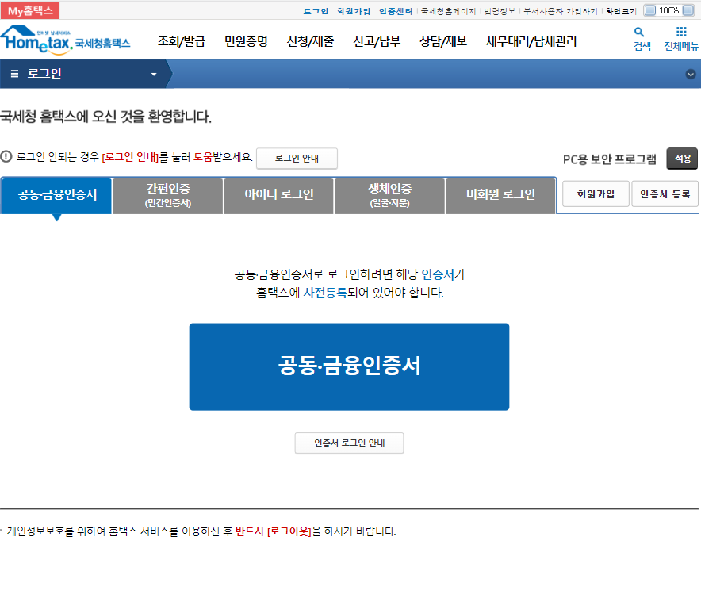Click the top 회원가입 link

coord(353,11)
